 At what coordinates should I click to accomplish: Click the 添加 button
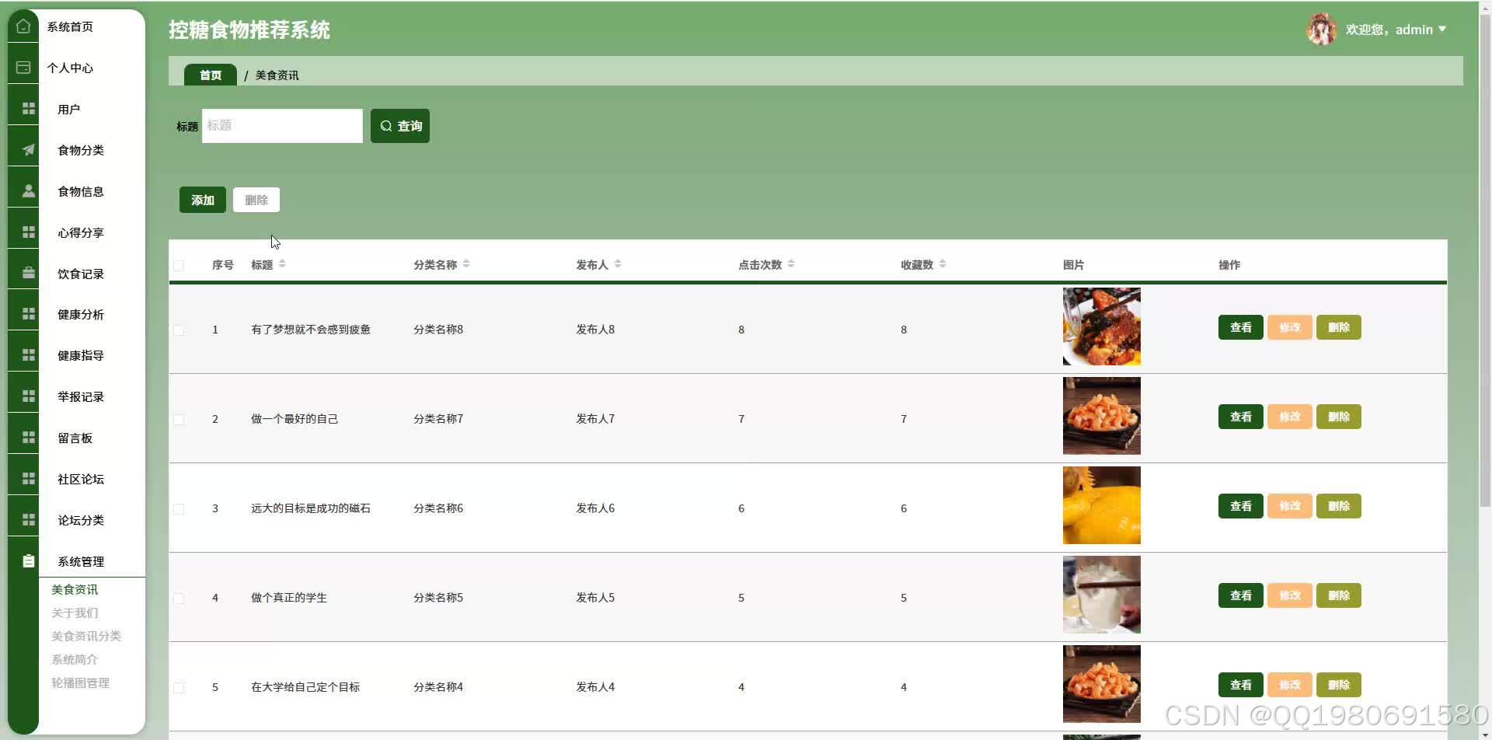tap(203, 200)
